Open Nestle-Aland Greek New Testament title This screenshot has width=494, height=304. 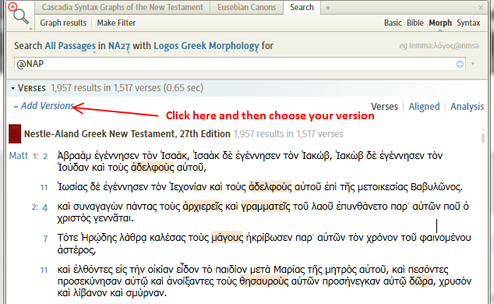[x=127, y=134]
